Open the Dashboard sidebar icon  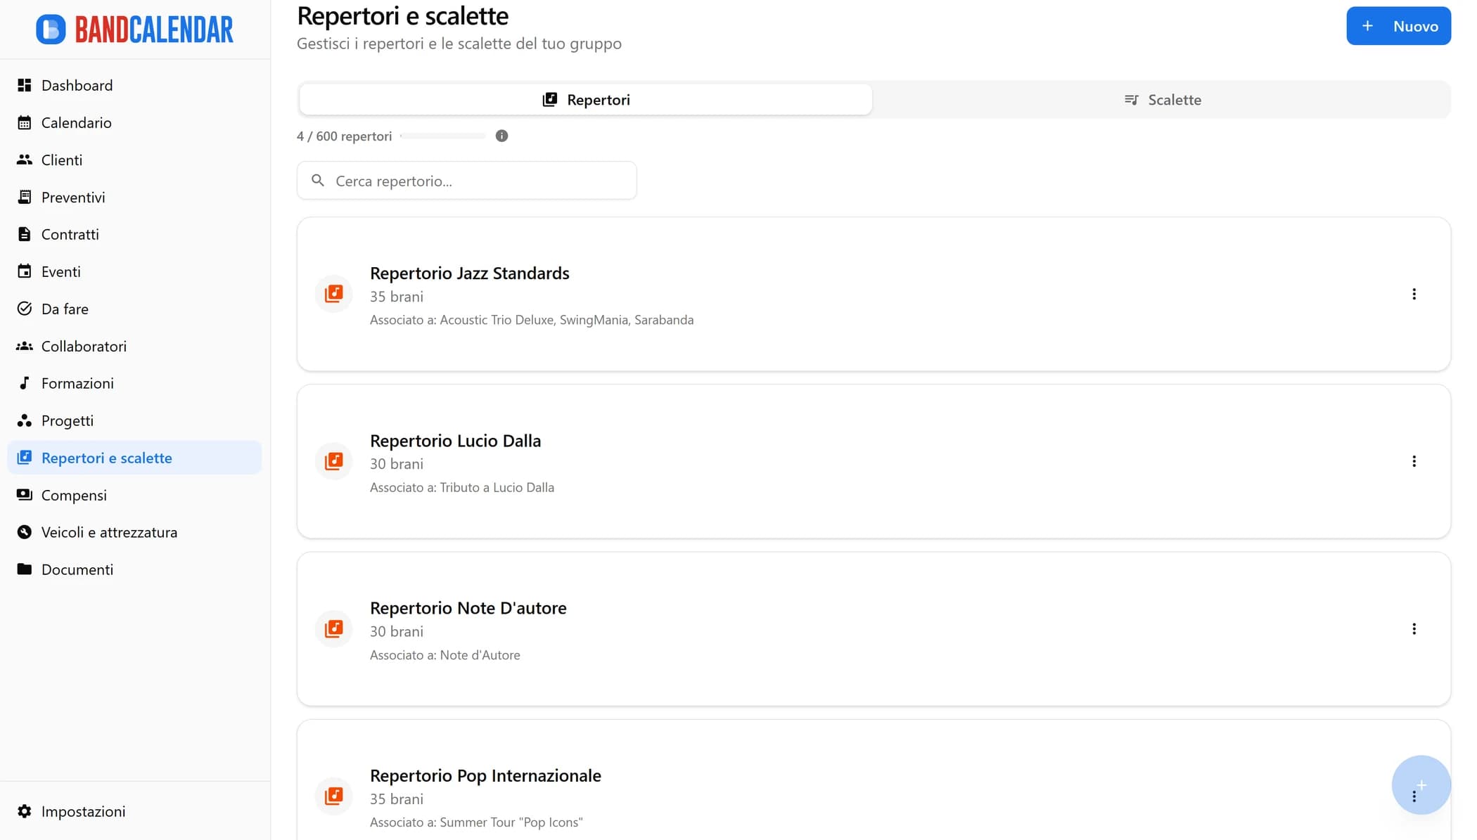[25, 85]
